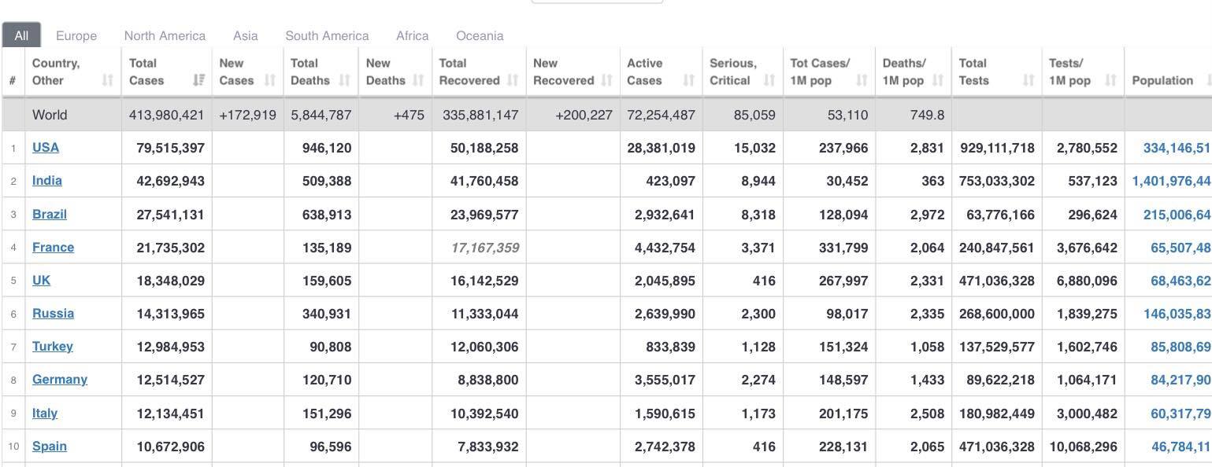1212x467 pixels.
Task: Sort by Total Cases column icon
Action: coord(199,80)
